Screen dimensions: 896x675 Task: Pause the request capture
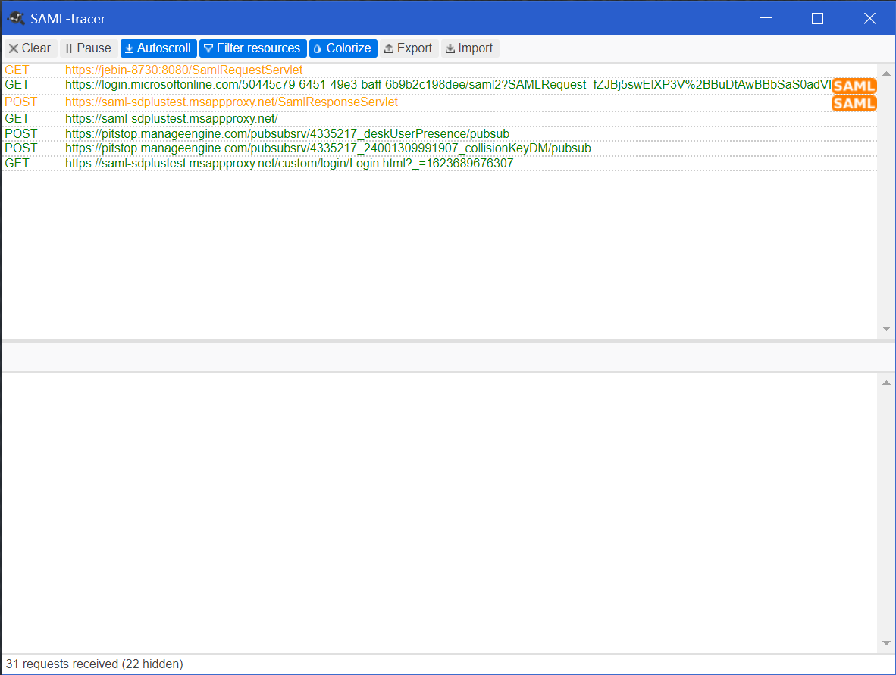point(88,48)
